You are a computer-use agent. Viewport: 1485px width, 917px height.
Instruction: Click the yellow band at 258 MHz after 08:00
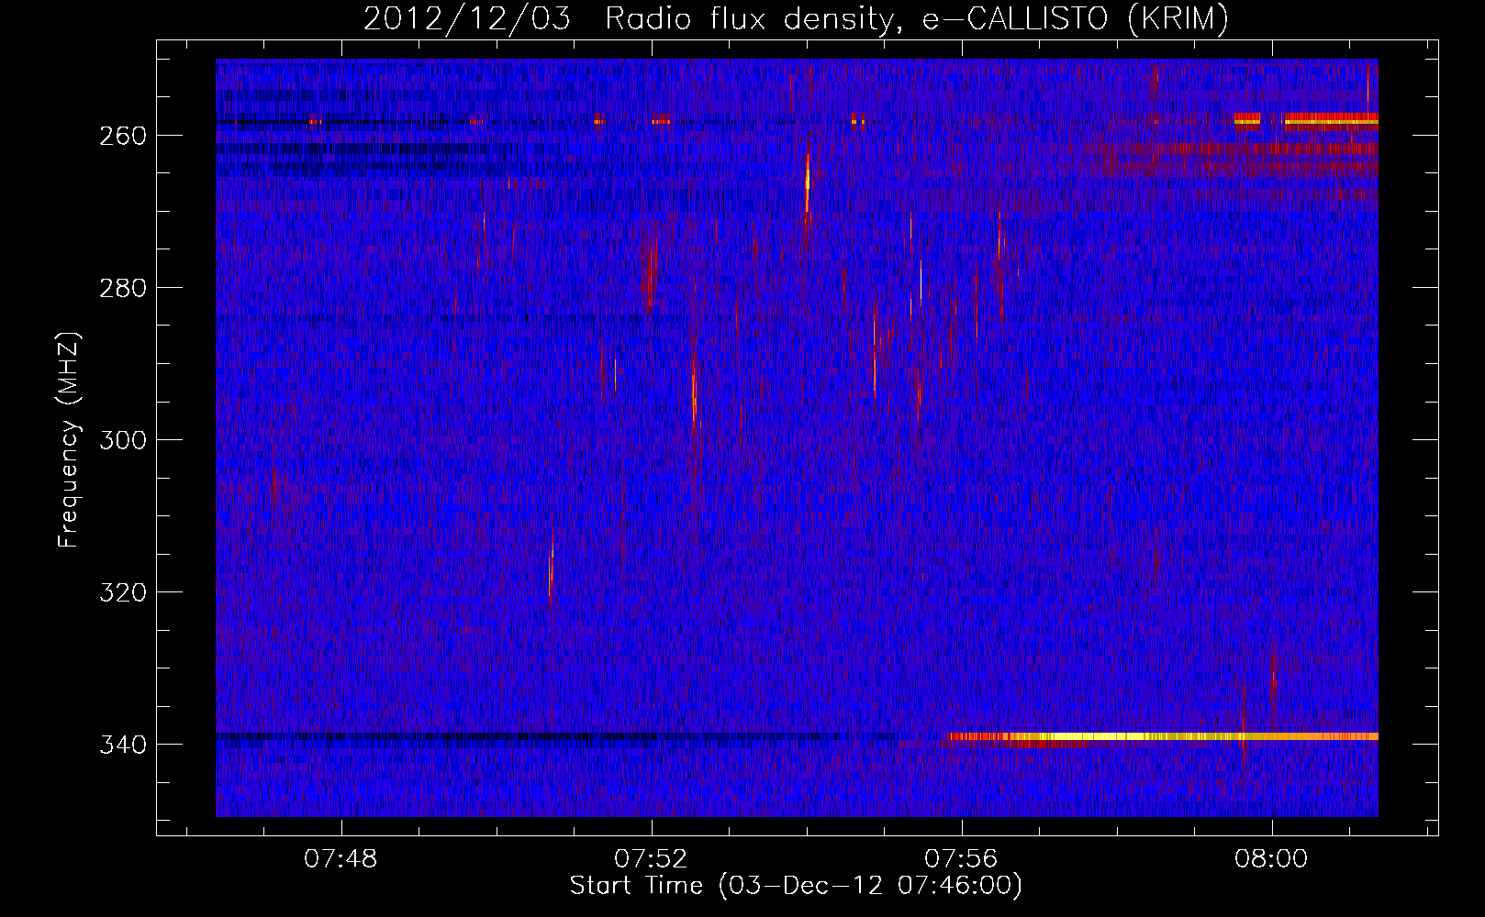[1331, 120]
